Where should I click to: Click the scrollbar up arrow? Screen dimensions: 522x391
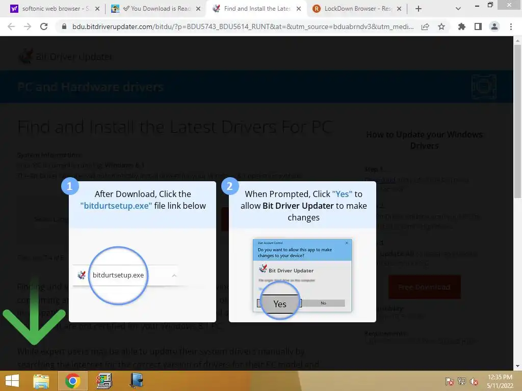point(517,41)
